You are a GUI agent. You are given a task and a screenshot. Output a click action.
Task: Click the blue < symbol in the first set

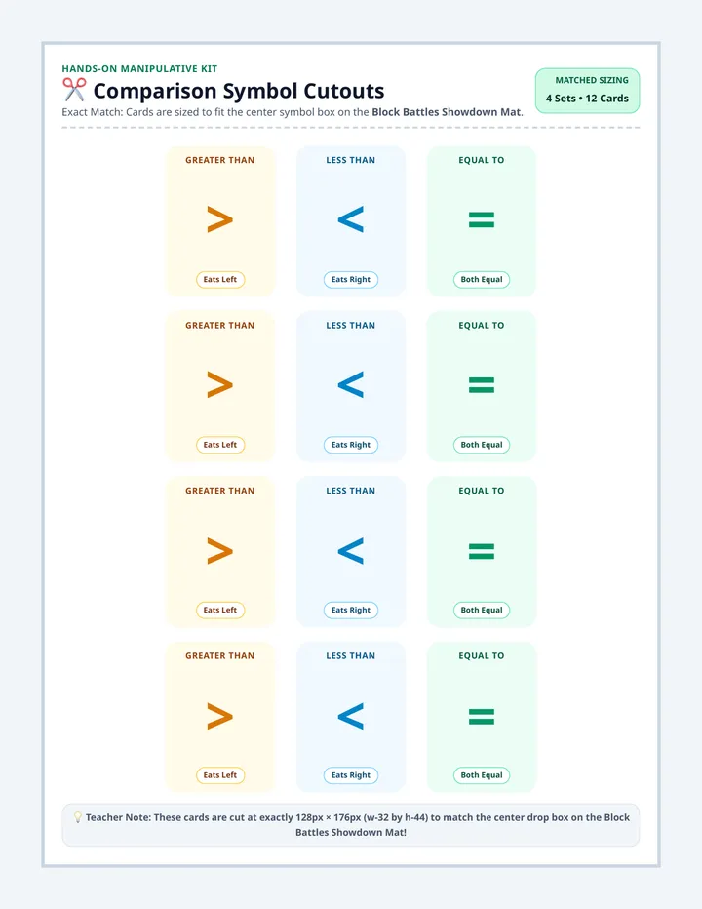pyautogui.click(x=351, y=219)
